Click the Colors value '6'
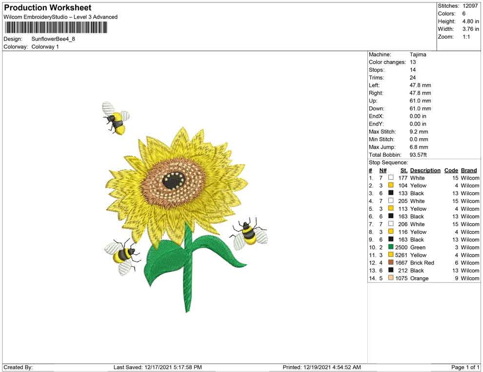Screen dimensions: 483x372 464,14
